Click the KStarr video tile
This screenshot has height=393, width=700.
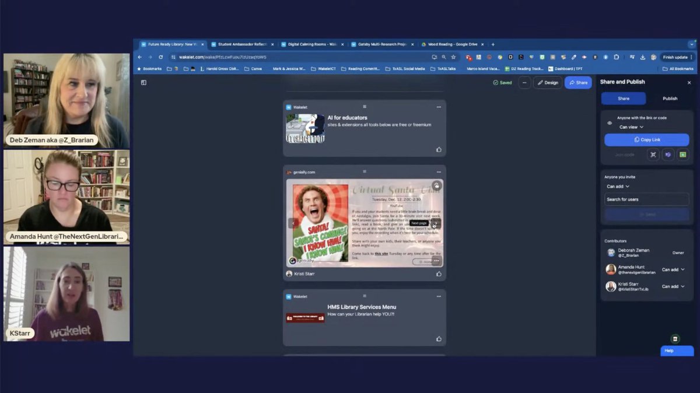pos(66,294)
